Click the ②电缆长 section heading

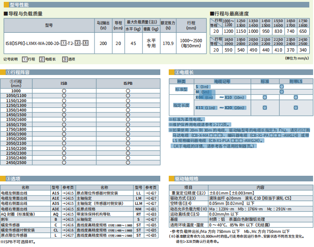(184, 72)
